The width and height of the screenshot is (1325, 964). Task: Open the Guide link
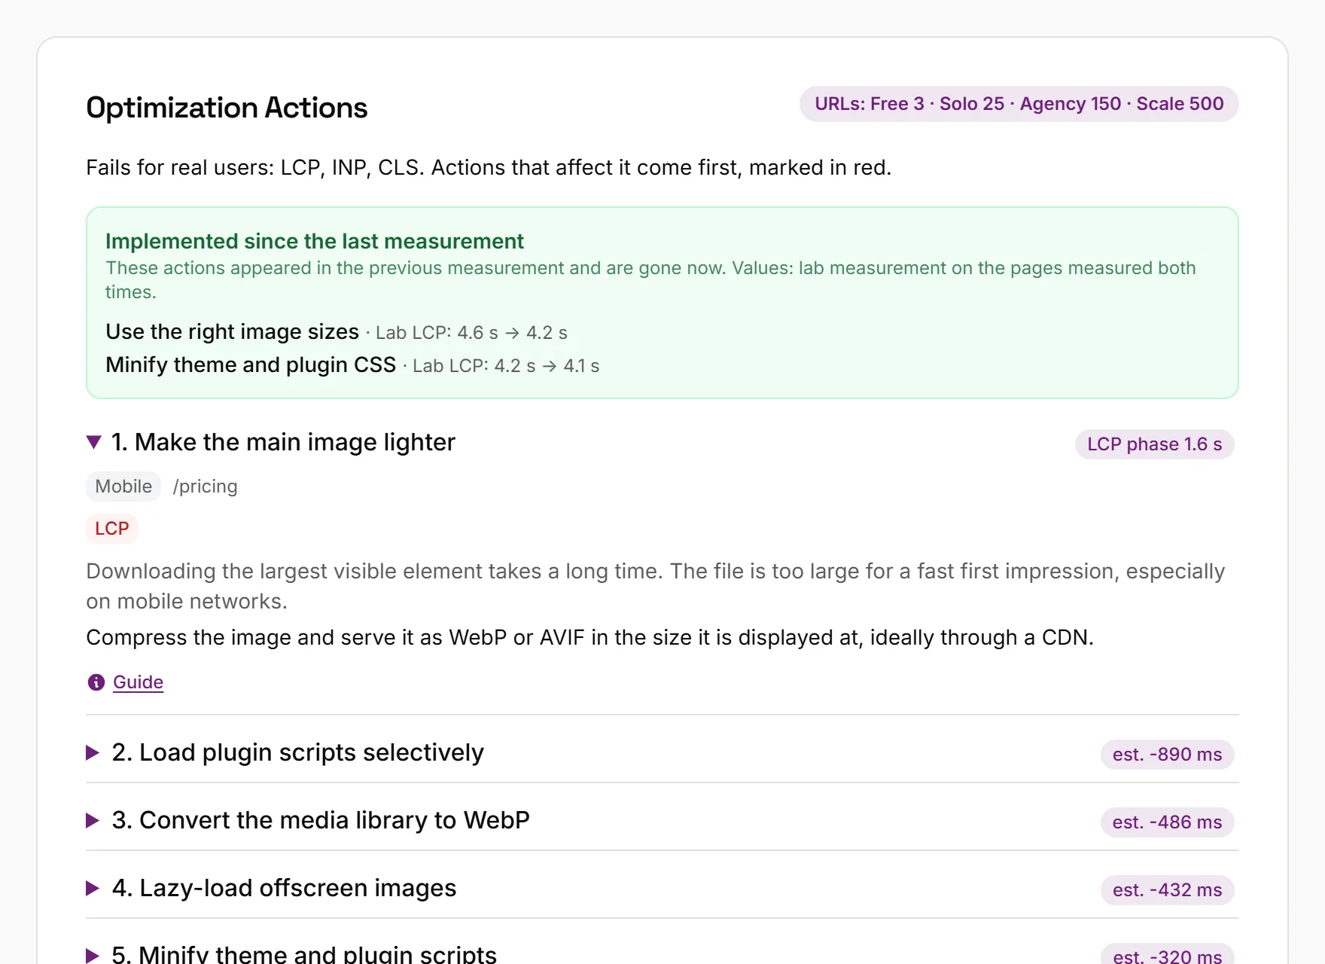pos(138,682)
